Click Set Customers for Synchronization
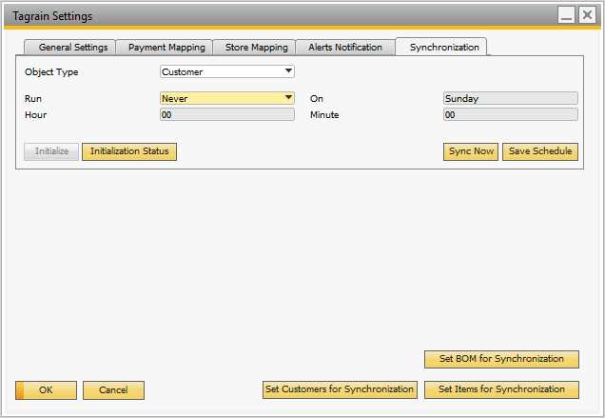605x418 pixels. click(340, 389)
